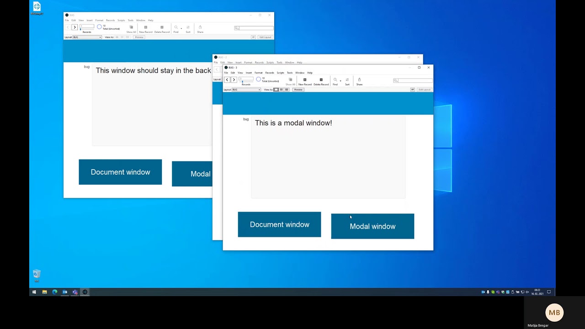The image size is (585, 329).
Task: Click Show All in the back BUG window
Action: (131, 27)
